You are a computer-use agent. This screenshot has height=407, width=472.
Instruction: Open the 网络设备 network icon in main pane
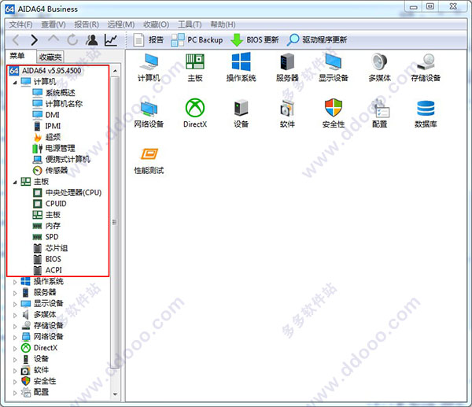point(149,113)
